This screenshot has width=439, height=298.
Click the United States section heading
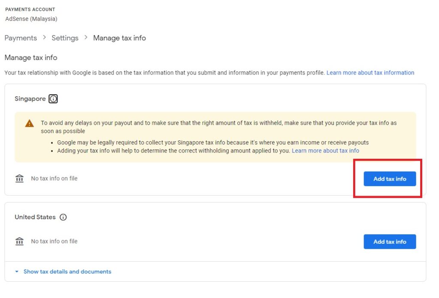pyautogui.click(x=35, y=217)
